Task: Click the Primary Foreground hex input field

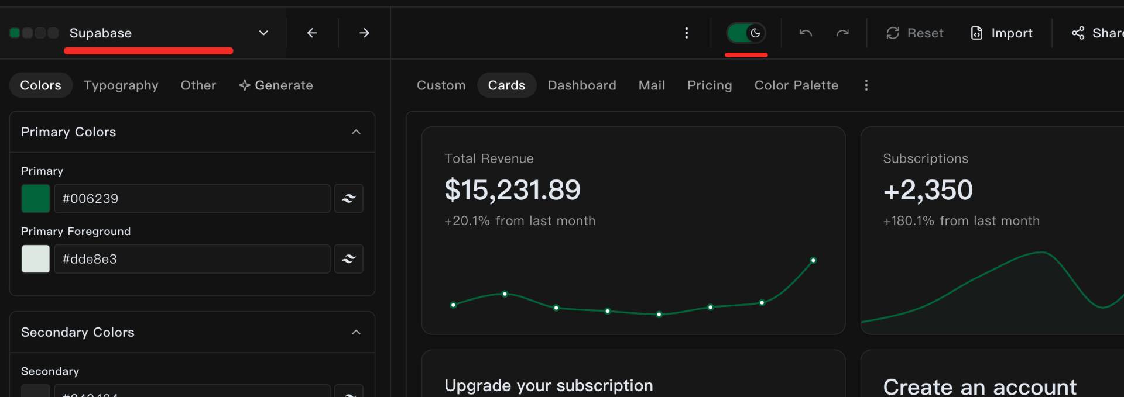Action: tap(192, 259)
